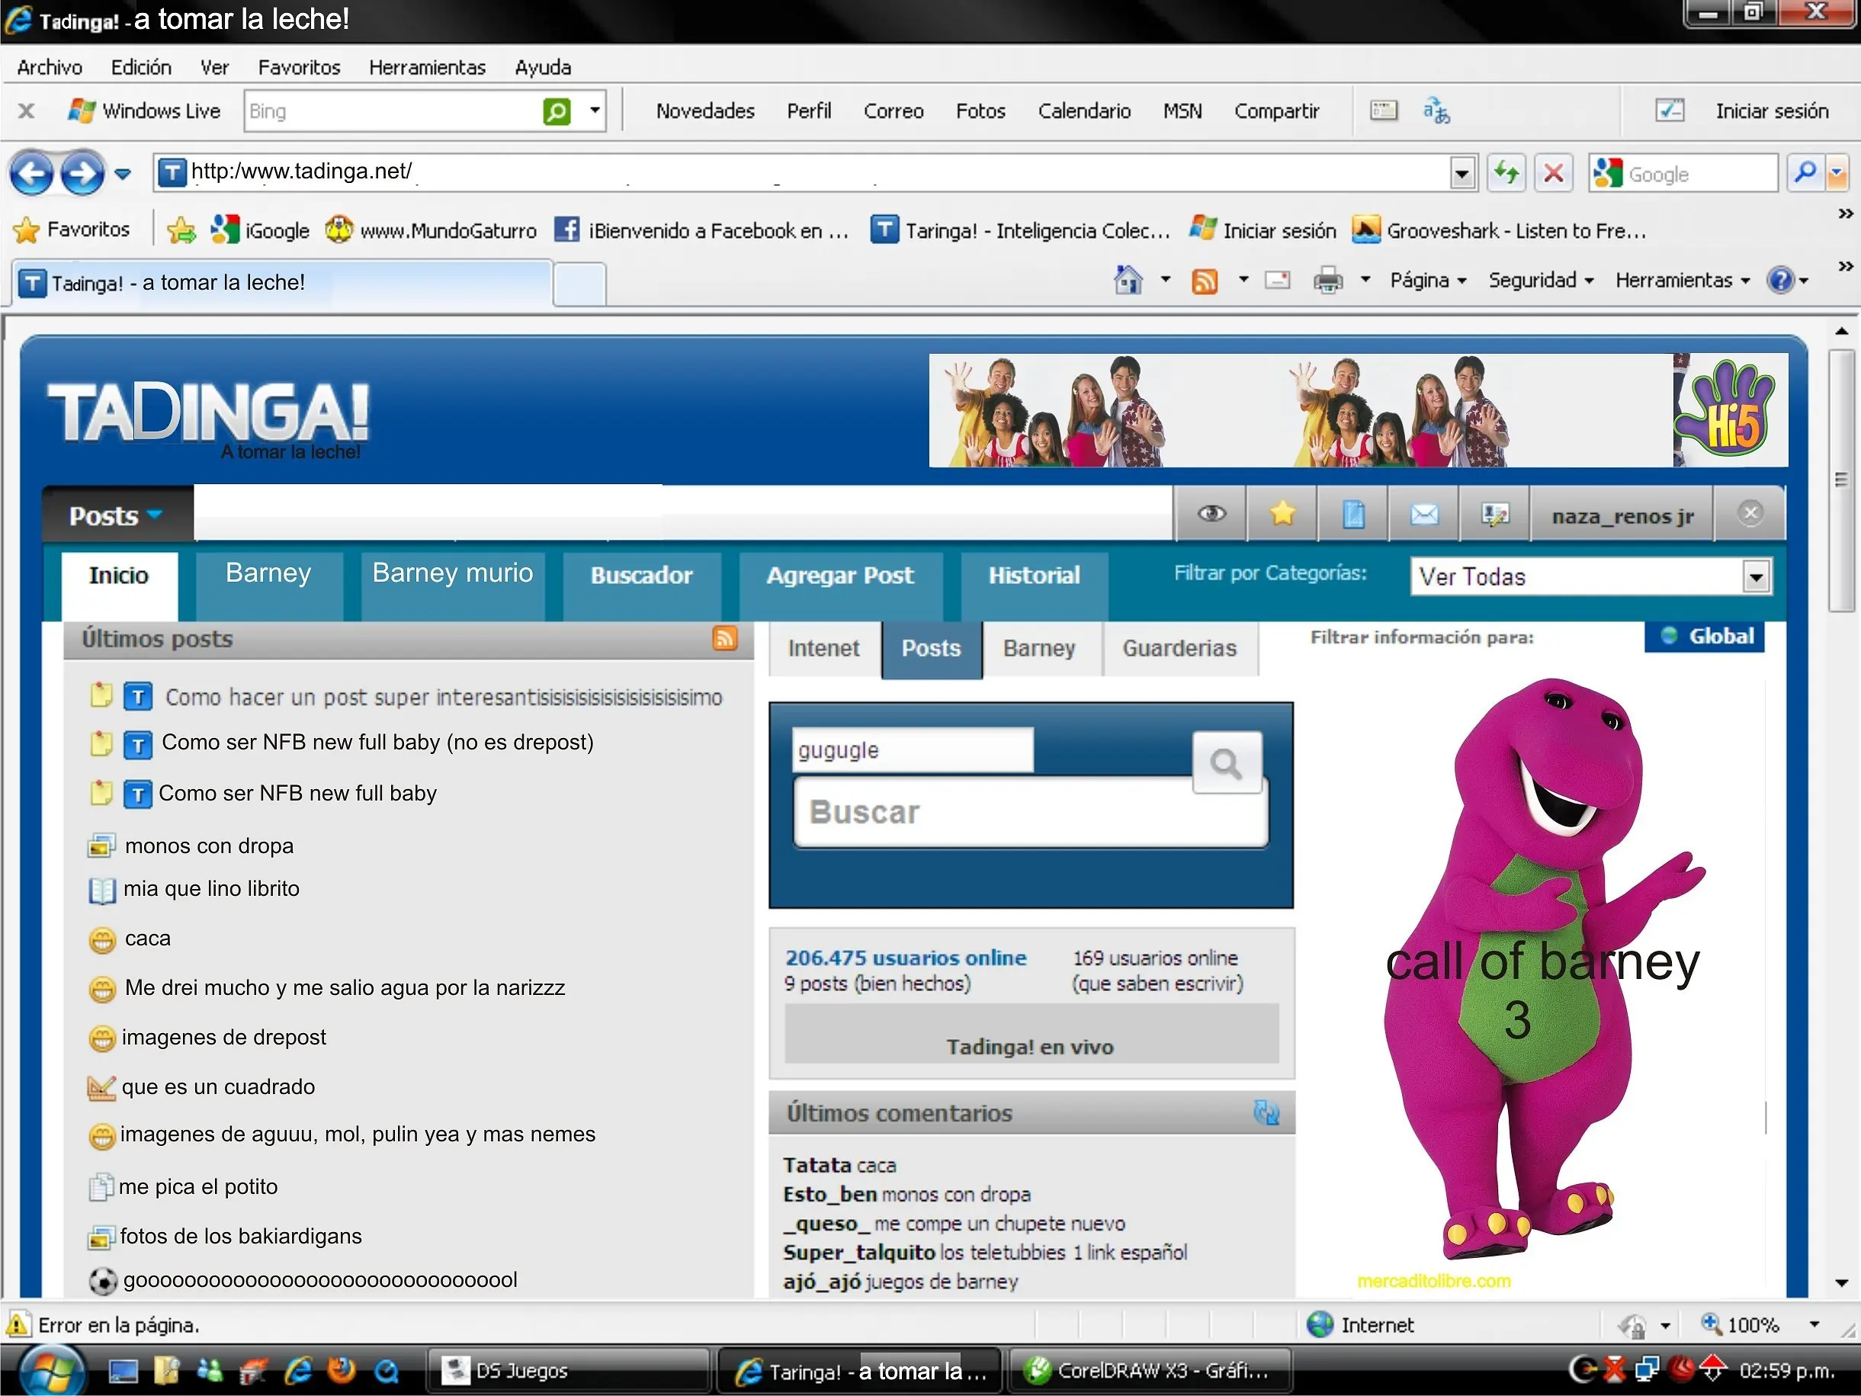Open DS Juegos from the taskbar
The width and height of the screenshot is (1861, 1396).
(570, 1371)
